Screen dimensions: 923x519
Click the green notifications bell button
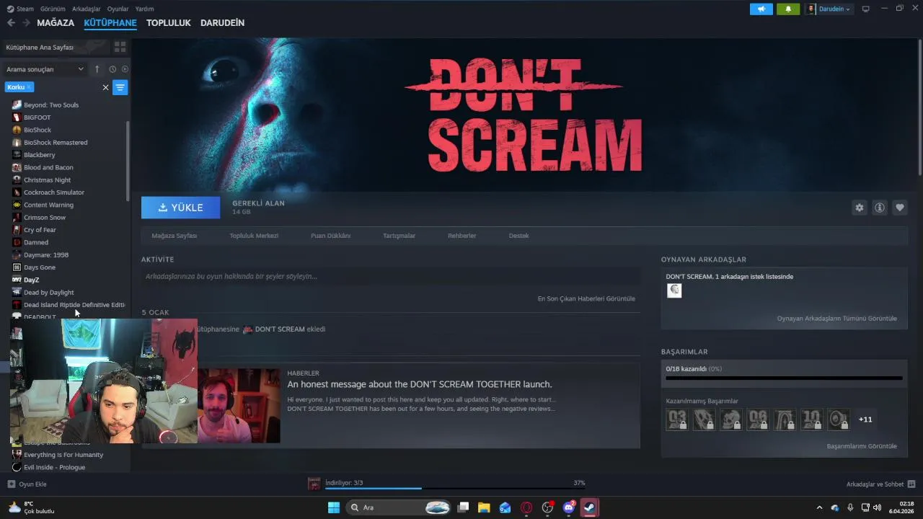(x=788, y=9)
